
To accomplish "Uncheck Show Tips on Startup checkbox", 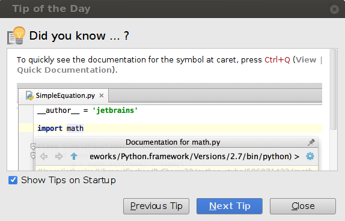I will (x=13, y=180).
